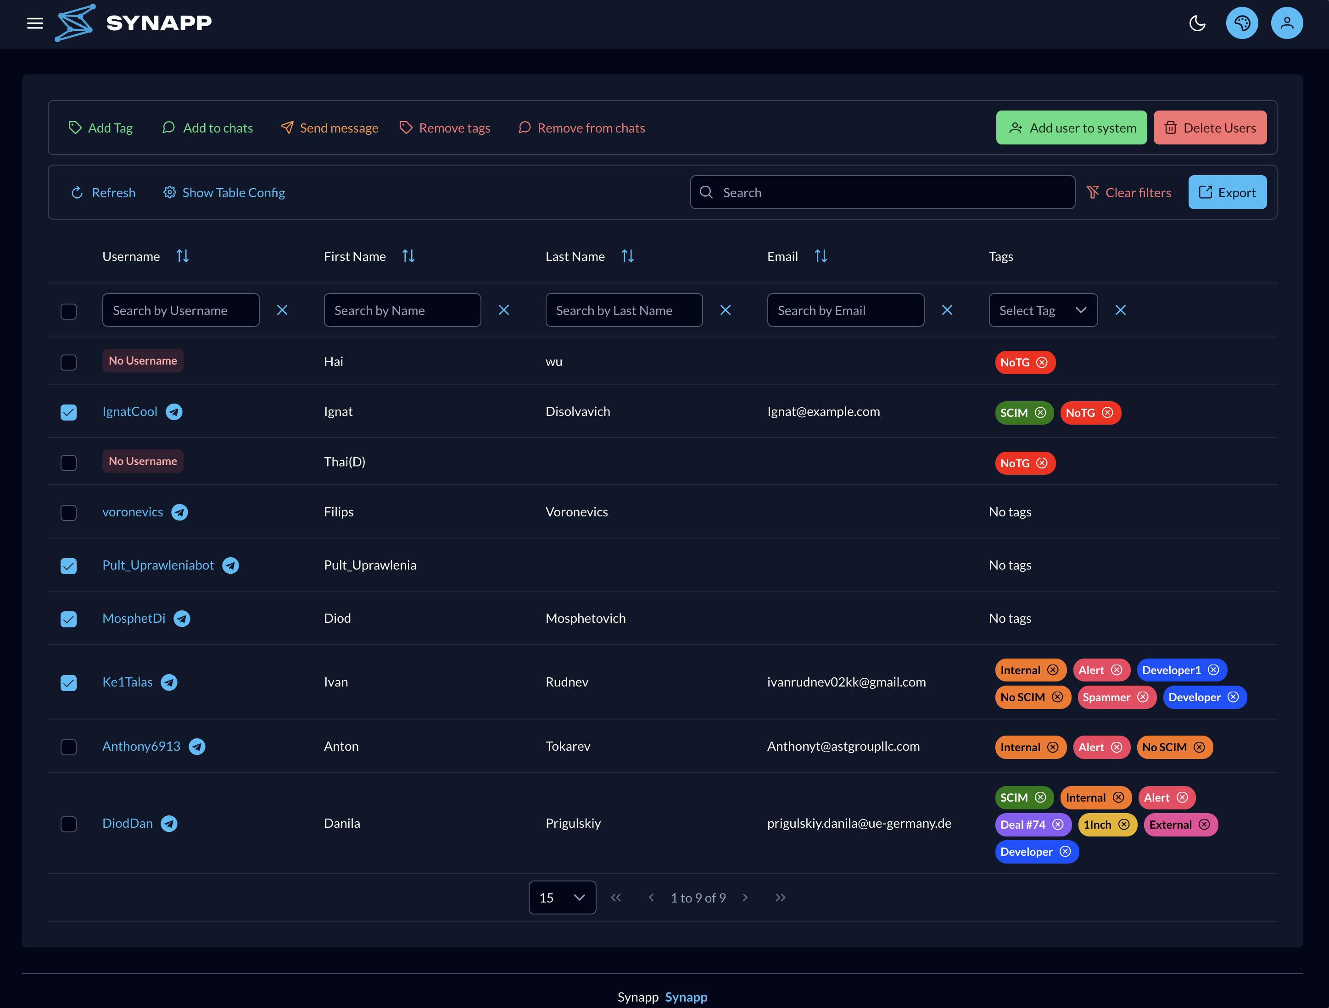Screen dimensions: 1329x1008
Task: Remove Deal #74 tag from DiodDan row
Action: point(1058,825)
